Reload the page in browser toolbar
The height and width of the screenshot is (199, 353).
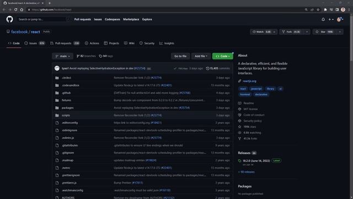point(16,10)
